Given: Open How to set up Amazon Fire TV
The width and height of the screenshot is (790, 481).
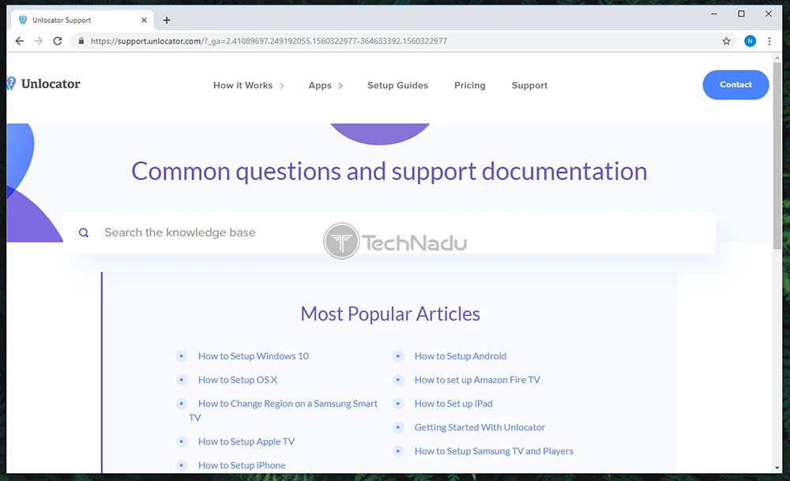Looking at the screenshot, I should [477, 380].
